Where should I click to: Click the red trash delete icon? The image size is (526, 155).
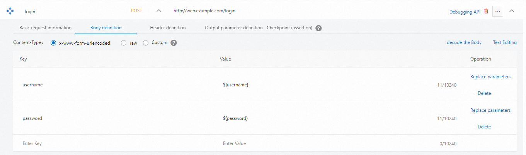click(x=486, y=11)
